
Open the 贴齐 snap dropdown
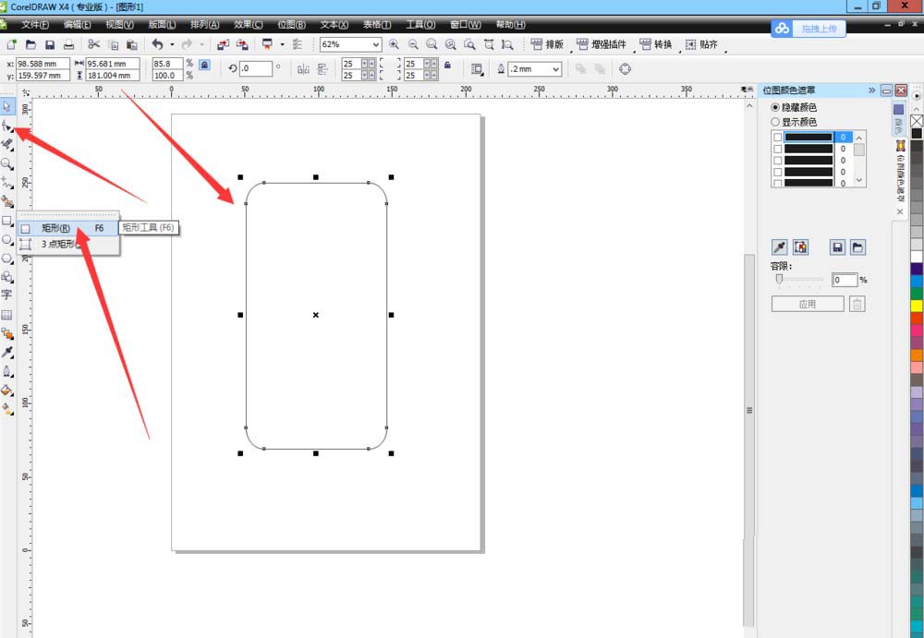[x=701, y=44]
